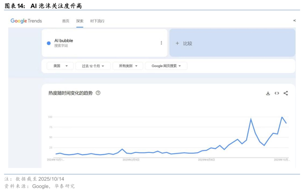Expand the 所有类别 category dropdown
This screenshot has height=191, width=305.
(x=128, y=66)
